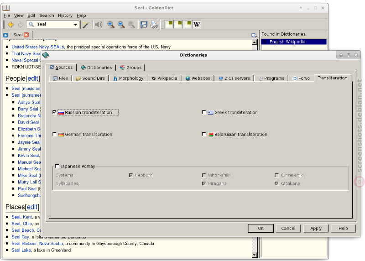Enable German transliteration checkbox
This screenshot has height=261, width=365.
click(x=54, y=134)
